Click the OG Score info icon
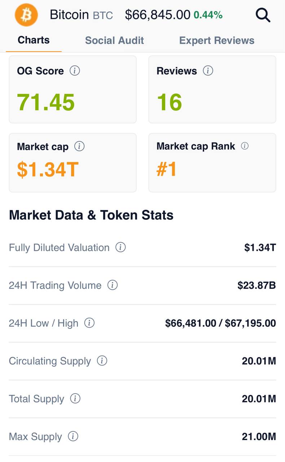 75,70
